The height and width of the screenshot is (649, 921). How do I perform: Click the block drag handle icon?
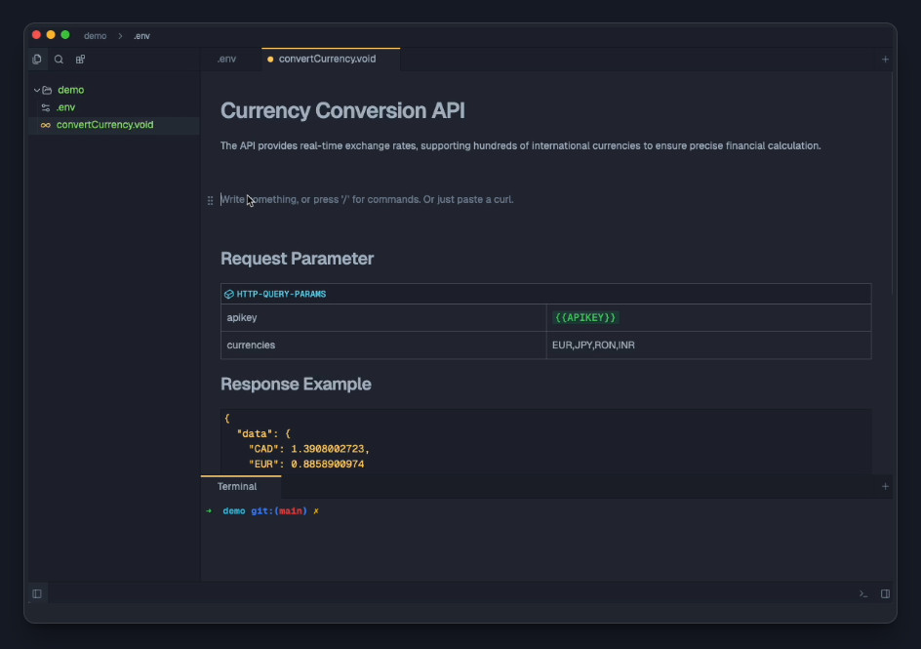211,200
